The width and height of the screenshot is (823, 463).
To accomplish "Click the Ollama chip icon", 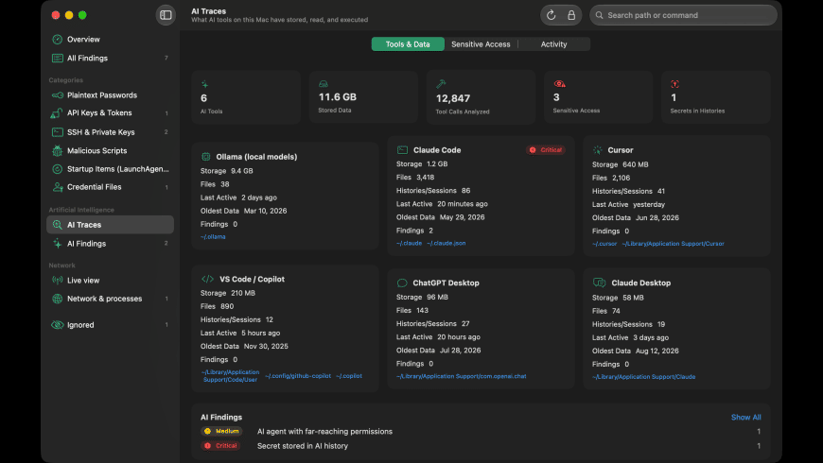I will tap(206, 157).
